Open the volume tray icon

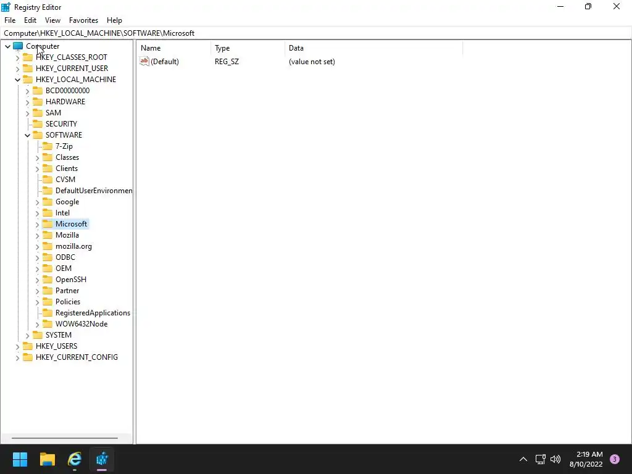pyautogui.click(x=555, y=459)
